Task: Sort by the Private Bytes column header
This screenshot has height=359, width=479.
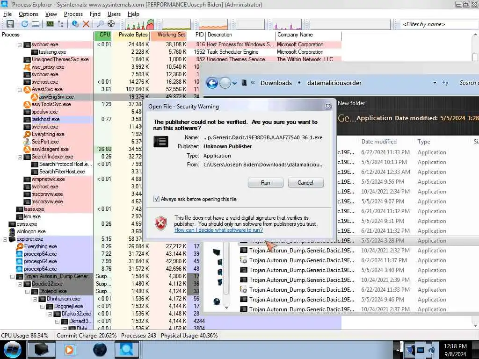Action: coord(131,35)
